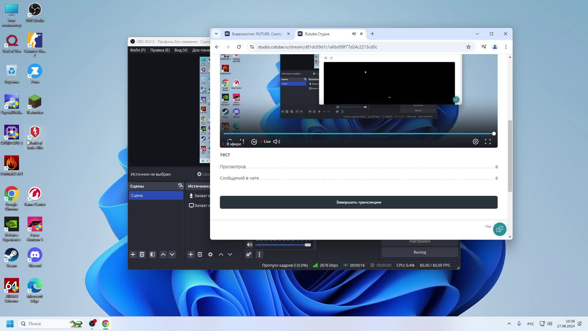The width and height of the screenshot is (588, 331).
Task: Open OBS Вид menu
Action: (181, 50)
